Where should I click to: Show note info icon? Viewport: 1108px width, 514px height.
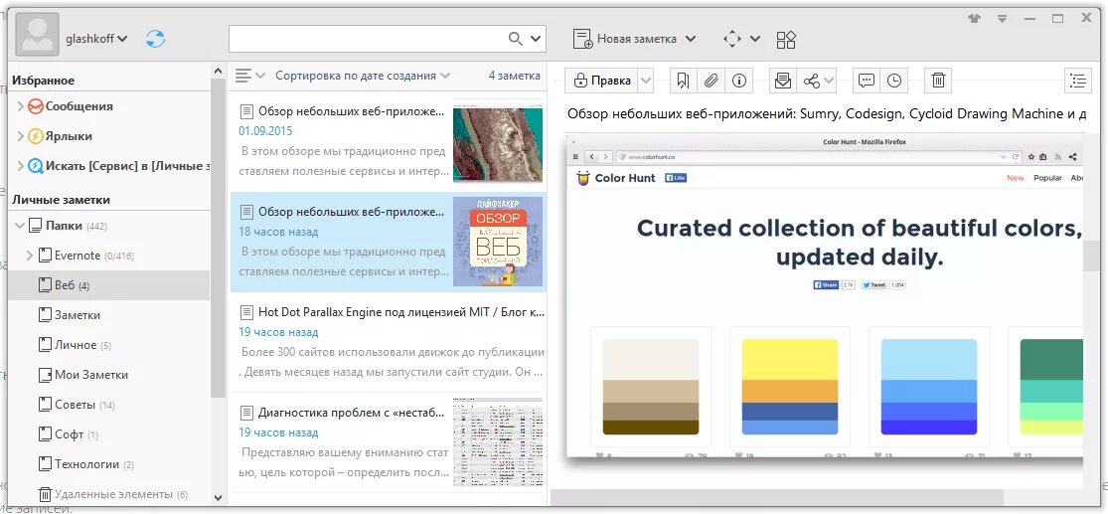coord(739,81)
